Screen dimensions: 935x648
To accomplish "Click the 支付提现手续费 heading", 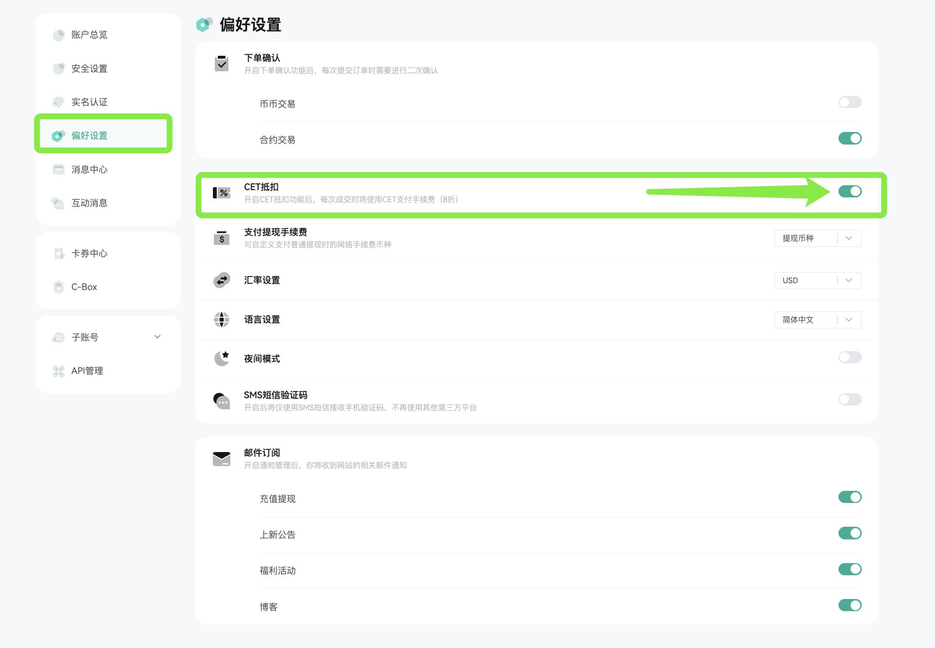I will click(x=275, y=232).
